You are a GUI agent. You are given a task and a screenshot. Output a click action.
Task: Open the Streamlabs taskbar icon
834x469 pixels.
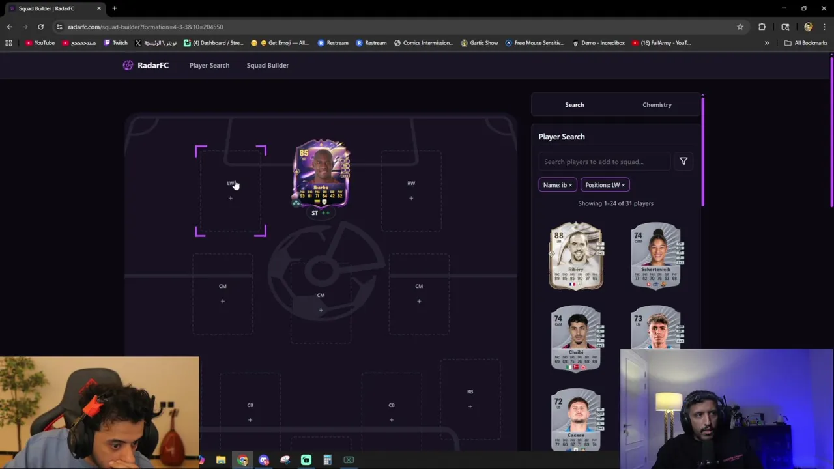coord(306,461)
